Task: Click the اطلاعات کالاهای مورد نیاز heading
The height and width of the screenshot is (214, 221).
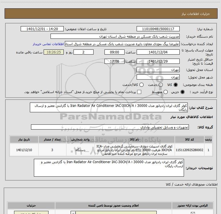Action: point(191,117)
